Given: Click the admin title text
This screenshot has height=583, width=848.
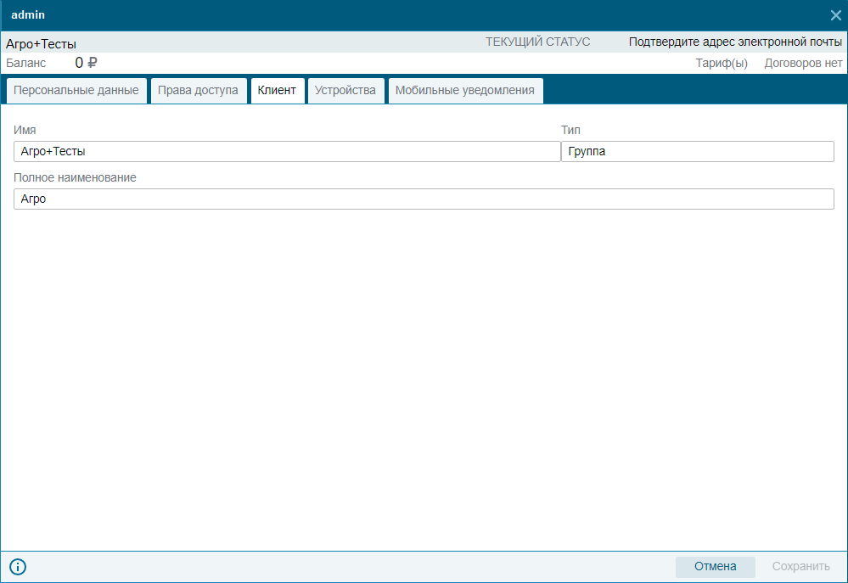Looking at the screenshot, I should click(28, 14).
